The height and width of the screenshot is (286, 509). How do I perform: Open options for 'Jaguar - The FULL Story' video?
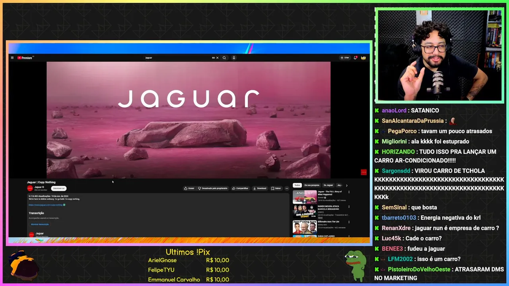click(349, 192)
